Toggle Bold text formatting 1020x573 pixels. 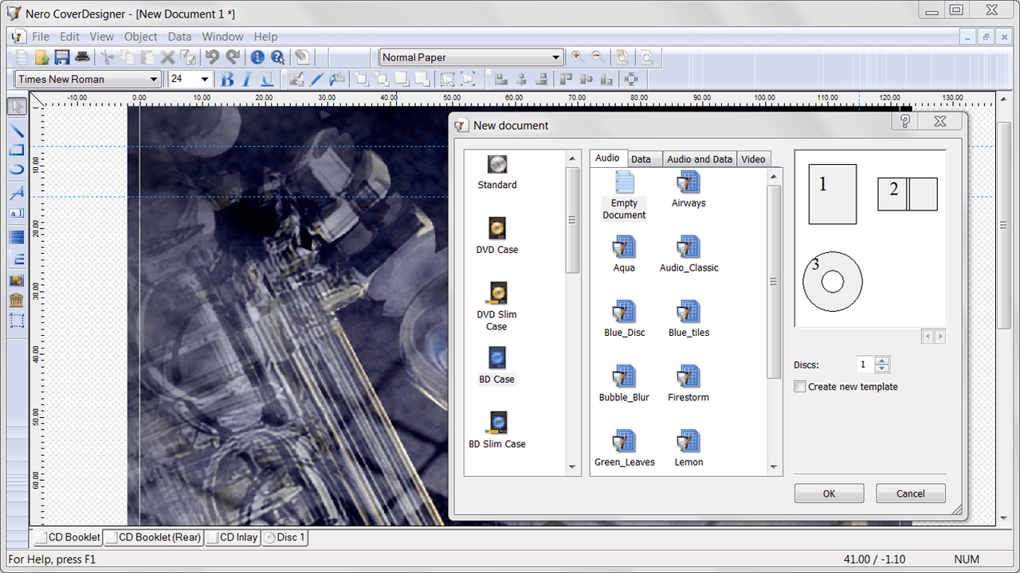pos(227,79)
